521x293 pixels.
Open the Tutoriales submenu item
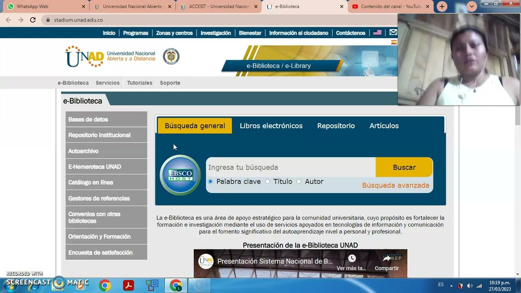(140, 83)
